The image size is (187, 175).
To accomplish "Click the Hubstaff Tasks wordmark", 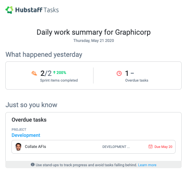I will point(37,10).
